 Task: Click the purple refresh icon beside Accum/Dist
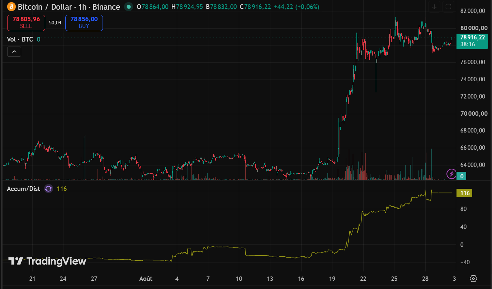[48, 189]
